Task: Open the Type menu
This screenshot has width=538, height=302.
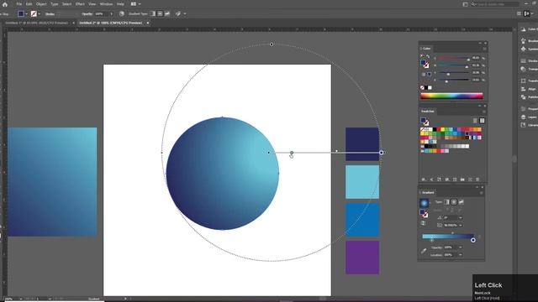Action: coord(54,4)
